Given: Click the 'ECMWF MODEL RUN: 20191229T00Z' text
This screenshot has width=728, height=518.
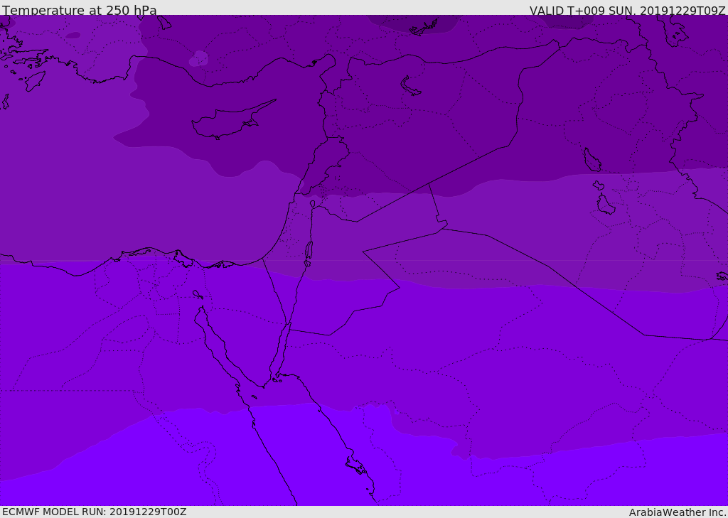Looking at the screenshot, I should click(x=95, y=512).
